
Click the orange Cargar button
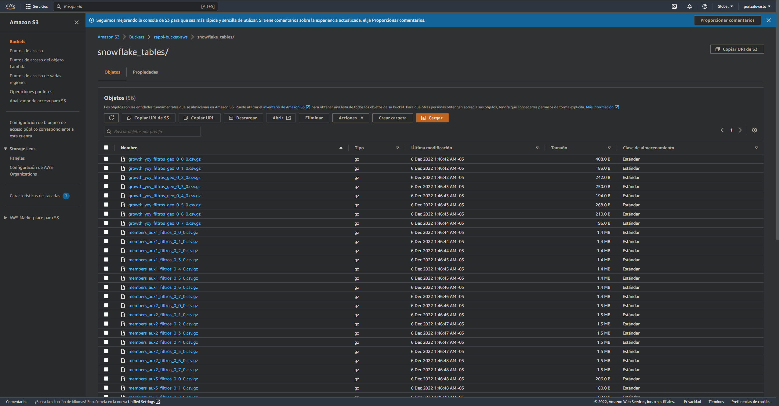(x=432, y=118)
